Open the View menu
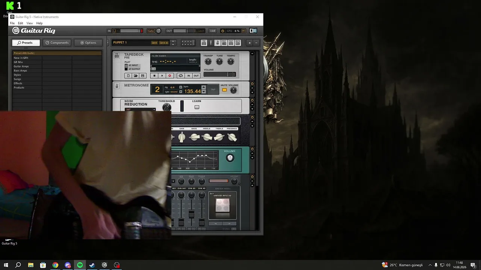This screenshot has width=481, height=270. (30, 23)
